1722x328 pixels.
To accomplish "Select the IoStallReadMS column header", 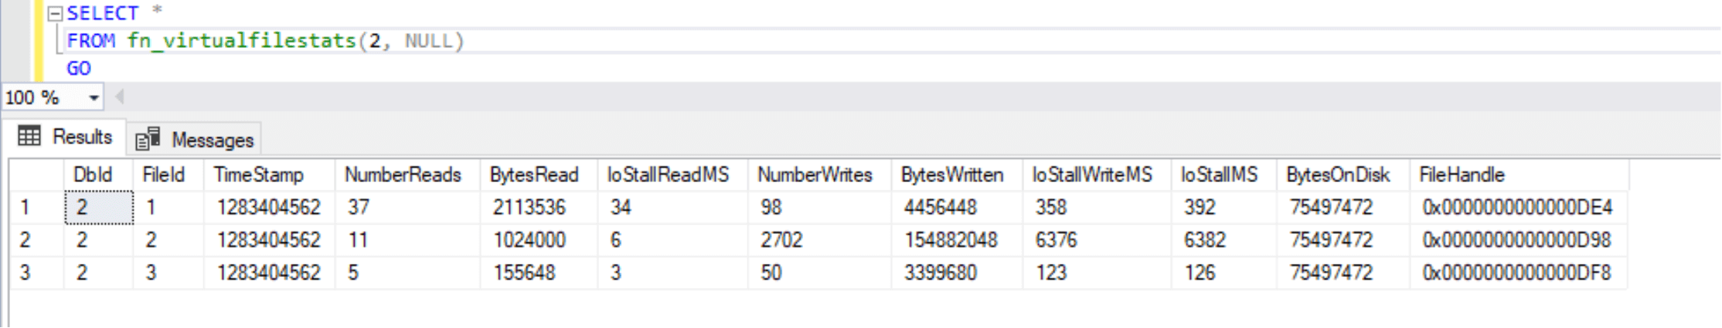I will 668,175.
